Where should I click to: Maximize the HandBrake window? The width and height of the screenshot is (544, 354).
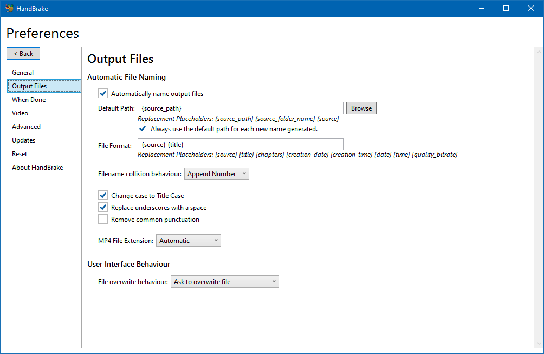coord(506,8)
